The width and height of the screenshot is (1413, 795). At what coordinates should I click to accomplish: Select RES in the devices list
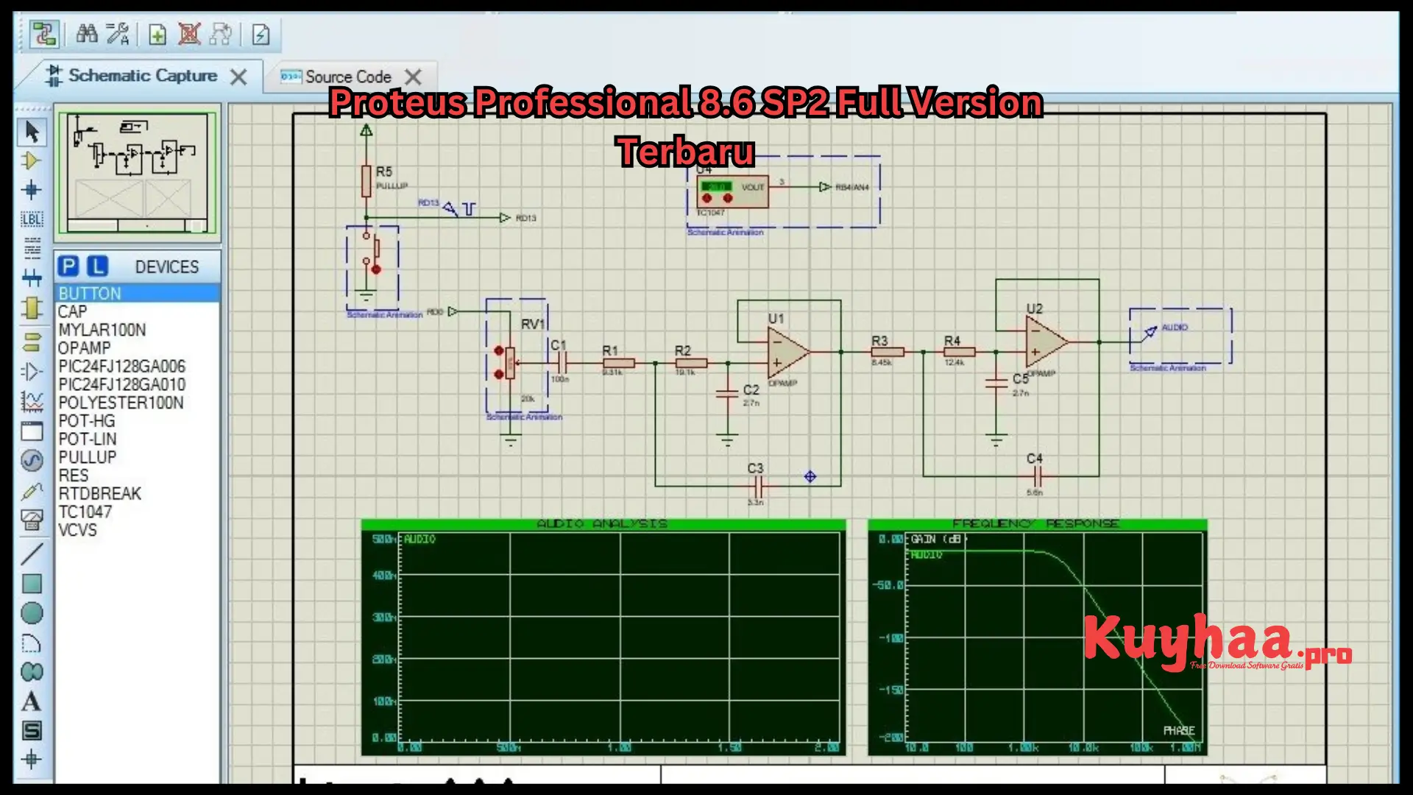click(x=138, y=476)
